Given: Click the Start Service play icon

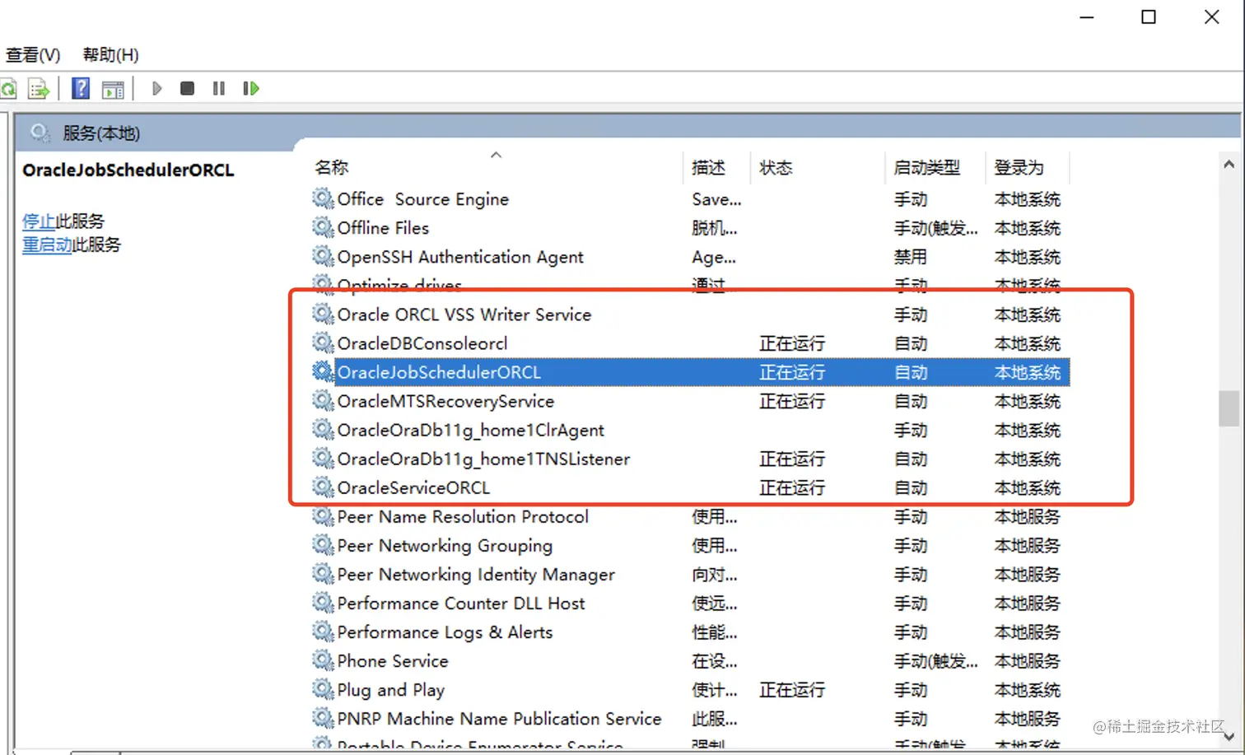Looking at the screenshot, I should point(156,88).
